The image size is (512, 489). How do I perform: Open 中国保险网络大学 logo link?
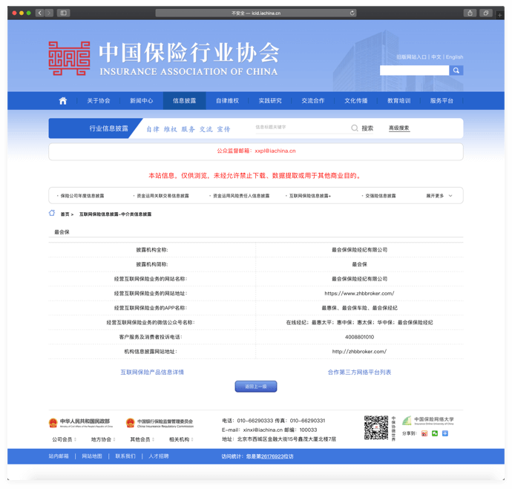click(428, 421)
